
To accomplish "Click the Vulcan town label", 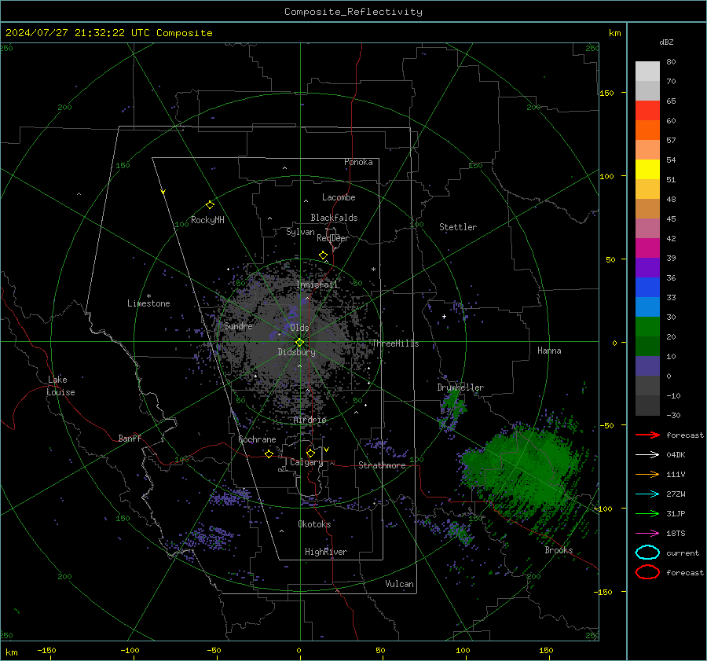I will pyautogui.click(x=399, y=584).
